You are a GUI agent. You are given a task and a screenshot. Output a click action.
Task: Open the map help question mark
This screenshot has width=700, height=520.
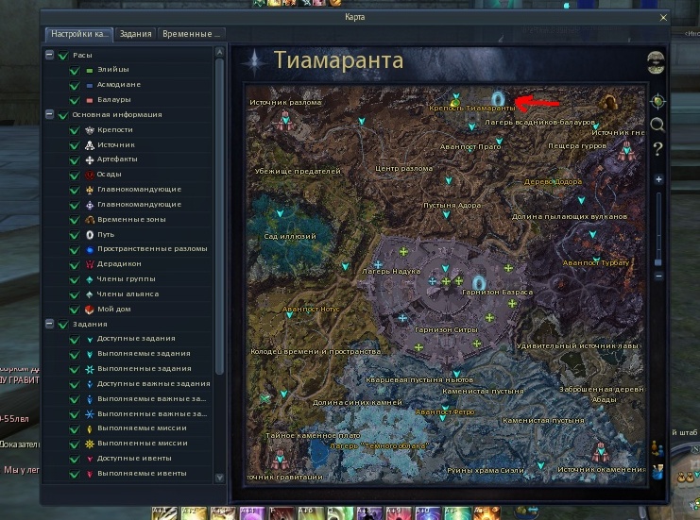point(657,148)
